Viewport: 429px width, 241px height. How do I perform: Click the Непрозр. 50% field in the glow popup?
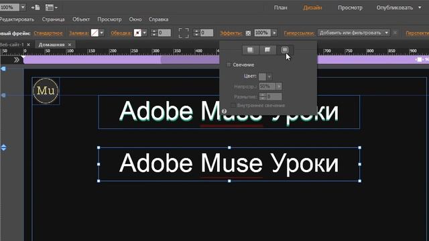pyautogui.click(x=267, y=86)
